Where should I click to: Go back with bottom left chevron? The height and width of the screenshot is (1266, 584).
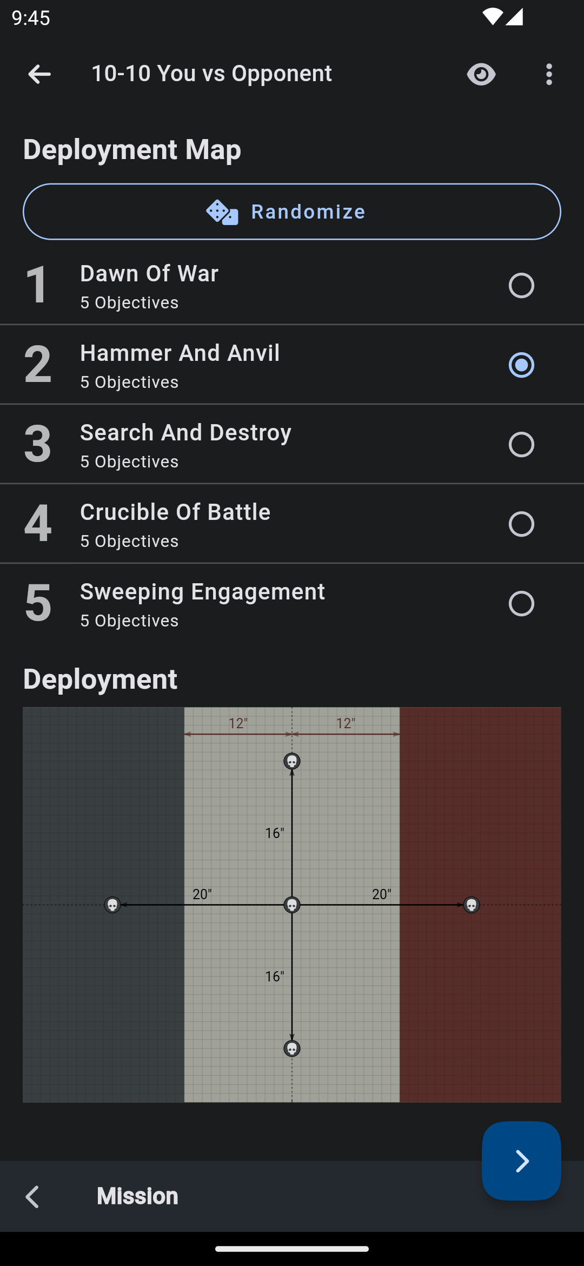[32, 1197]
